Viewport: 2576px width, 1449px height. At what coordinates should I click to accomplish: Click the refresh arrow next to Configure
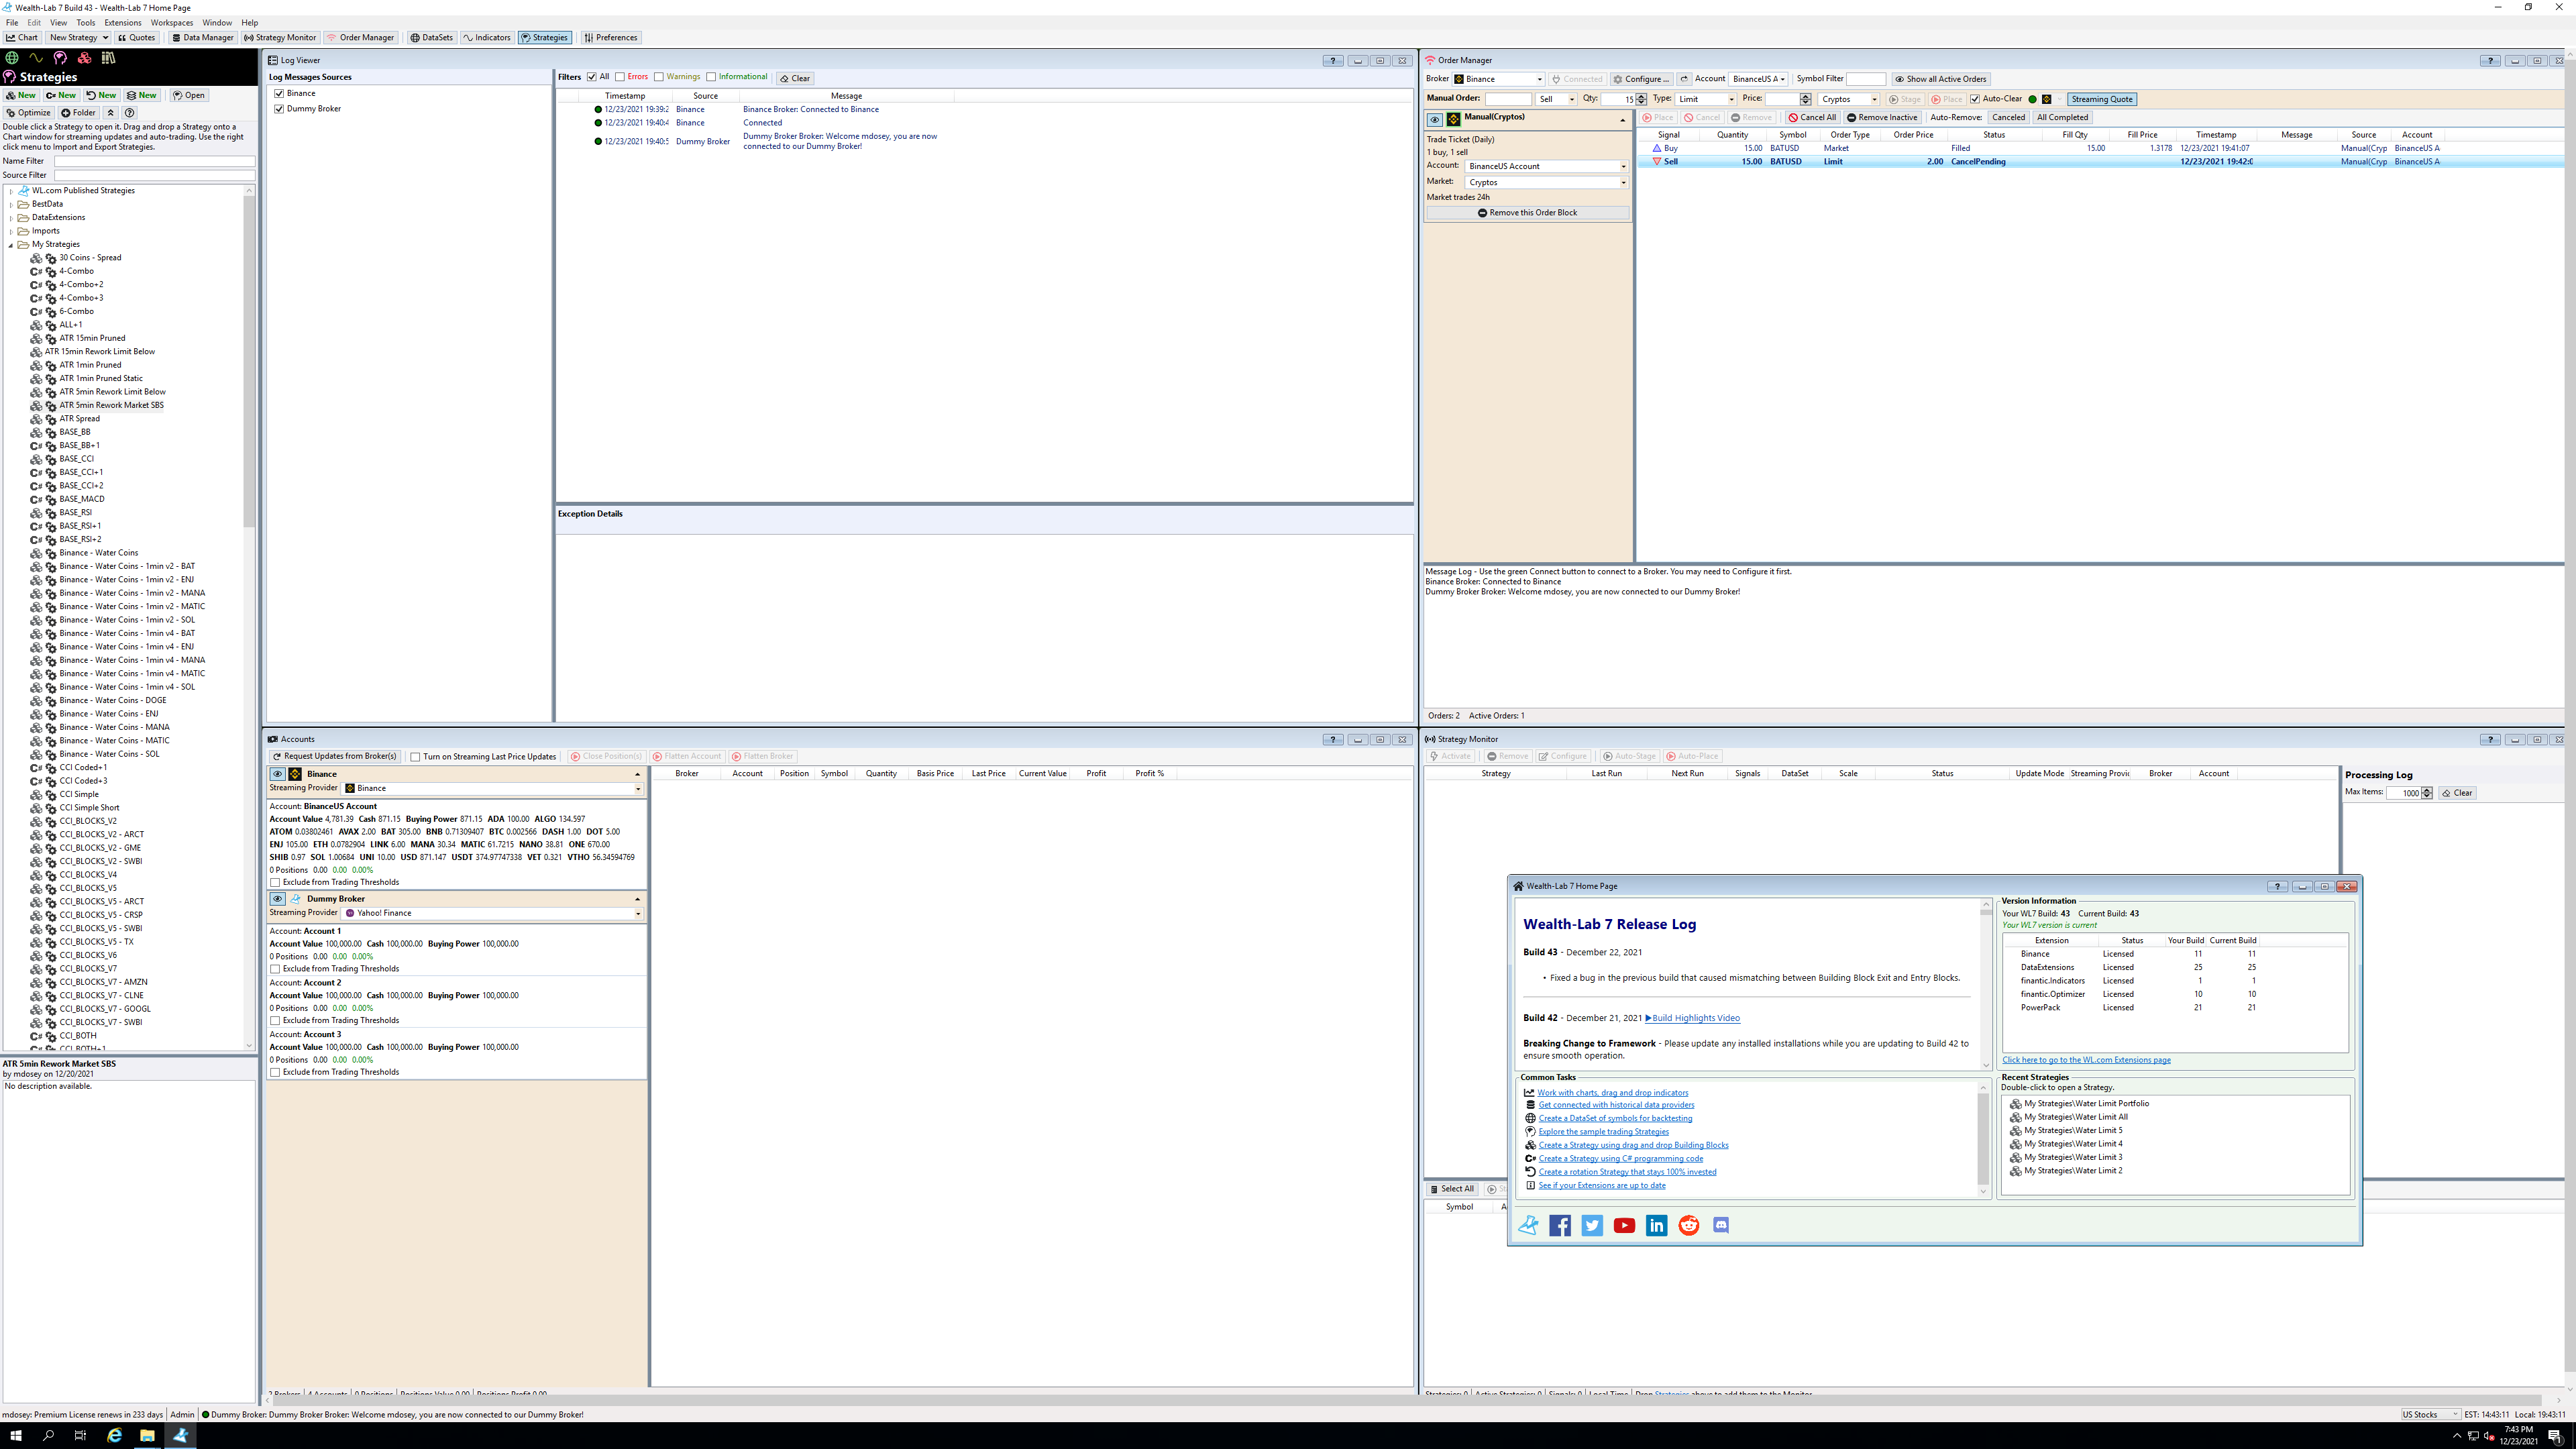click(1684, 79)
